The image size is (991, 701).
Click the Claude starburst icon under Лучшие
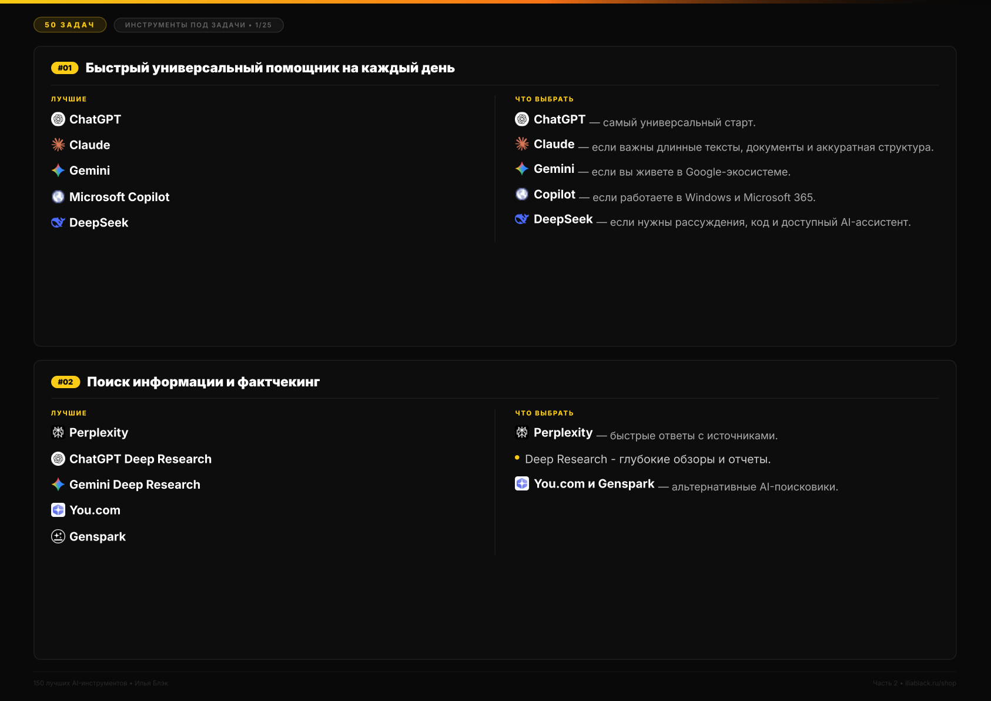point(58,145)
